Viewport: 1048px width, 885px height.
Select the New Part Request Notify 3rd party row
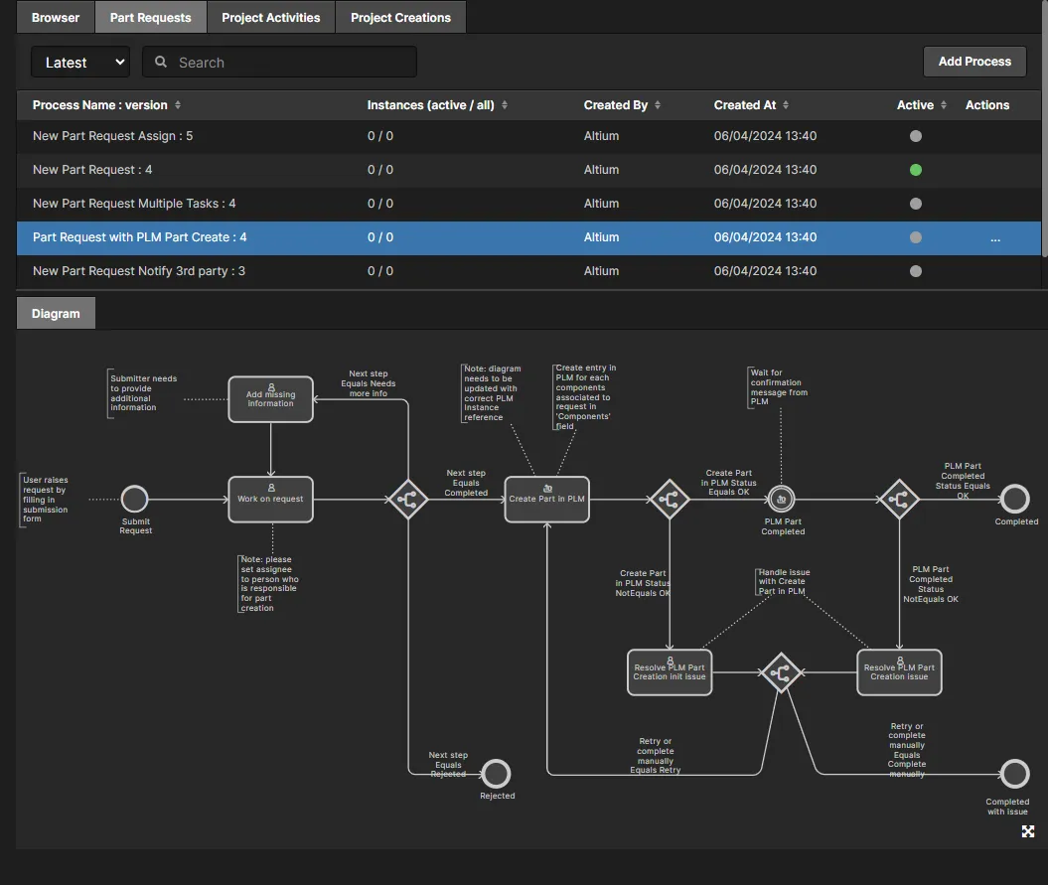coord(139,271)
